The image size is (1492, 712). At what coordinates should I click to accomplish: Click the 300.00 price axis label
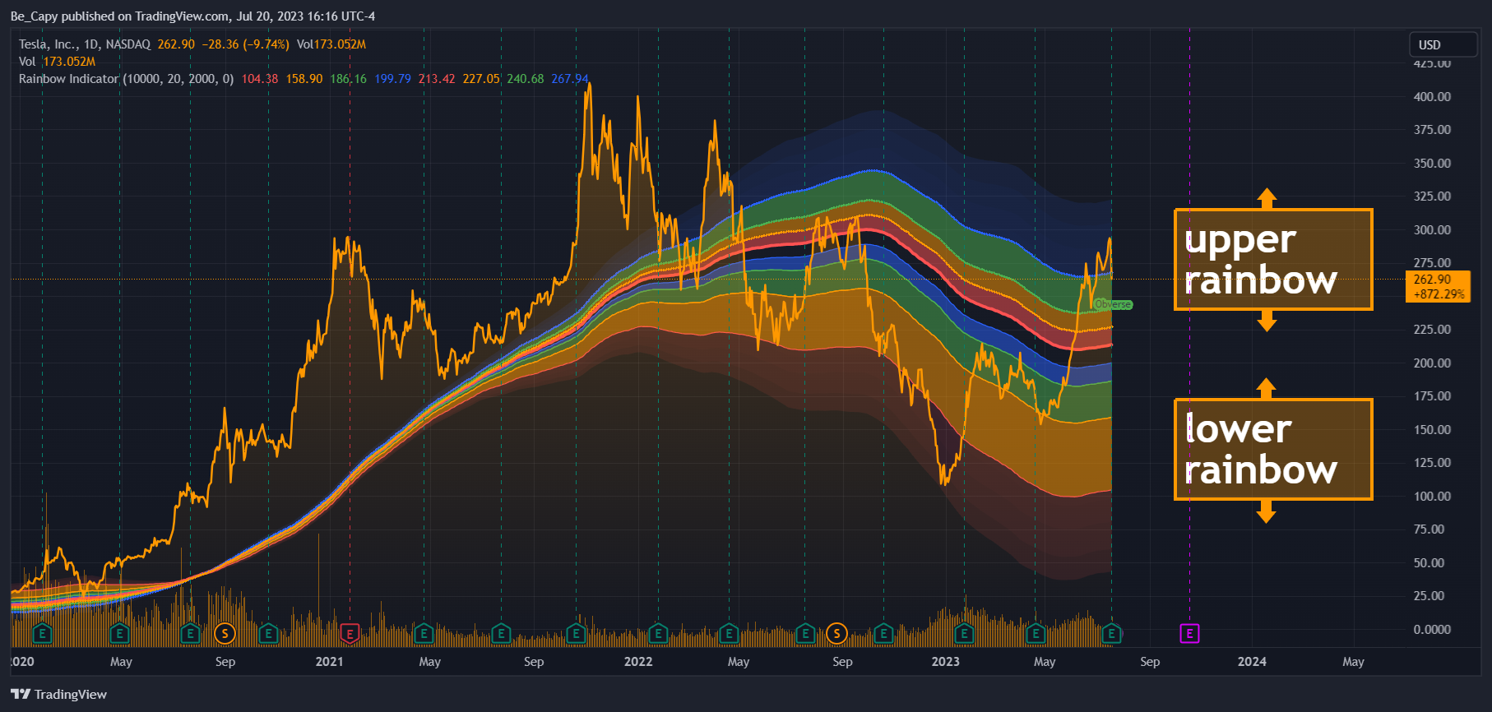pos(1432,230)
